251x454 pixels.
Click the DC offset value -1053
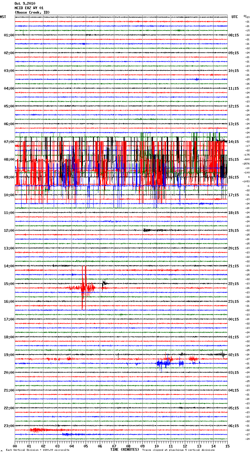coord(246,181)
